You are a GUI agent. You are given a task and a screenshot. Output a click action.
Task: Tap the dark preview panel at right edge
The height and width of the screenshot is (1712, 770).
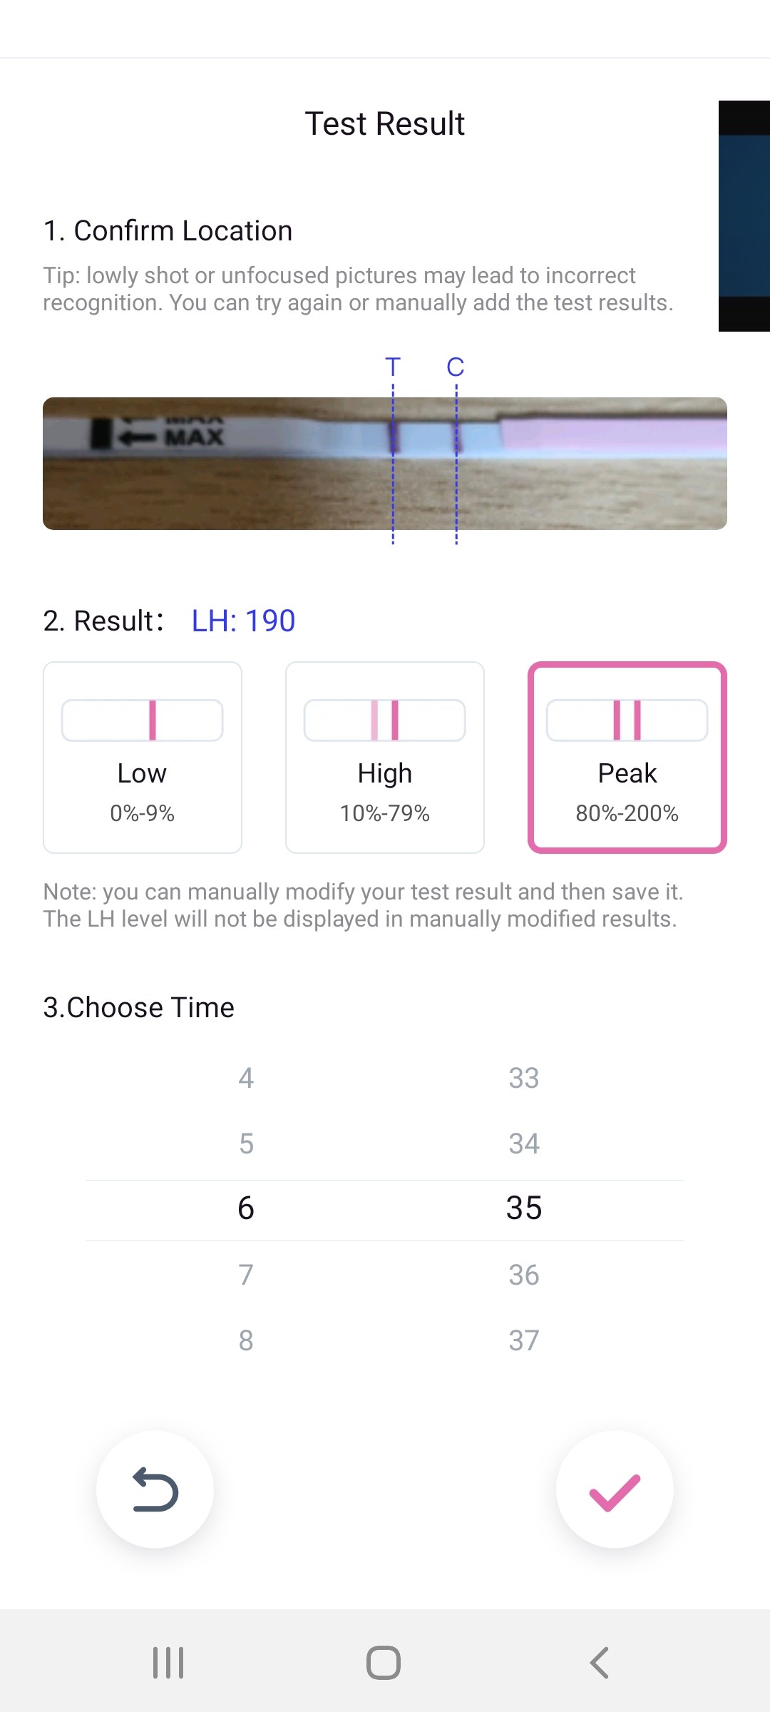tap(744, 215)
